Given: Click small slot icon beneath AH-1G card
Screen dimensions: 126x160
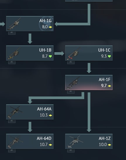Looking at the screenshot, I should point(12,33).
